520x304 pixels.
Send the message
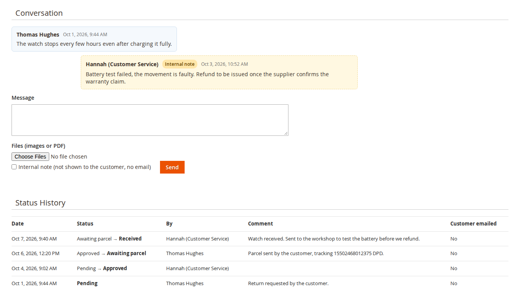coord(172,167)
